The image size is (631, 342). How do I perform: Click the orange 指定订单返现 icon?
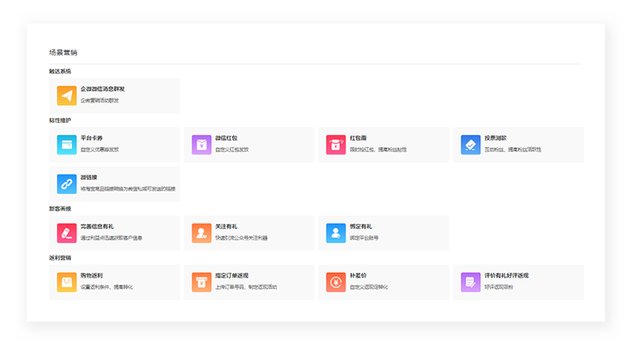(201, 282)
